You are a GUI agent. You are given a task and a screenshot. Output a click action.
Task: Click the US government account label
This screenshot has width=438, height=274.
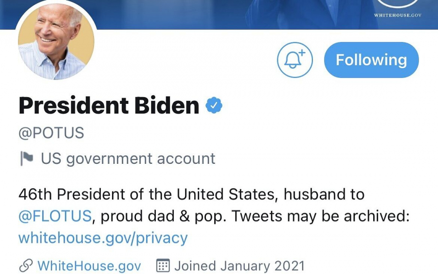[x=128, y=159]
